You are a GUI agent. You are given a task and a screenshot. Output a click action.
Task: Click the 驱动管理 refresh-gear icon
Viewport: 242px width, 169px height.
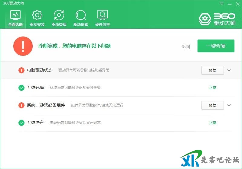tap(59, 15)
